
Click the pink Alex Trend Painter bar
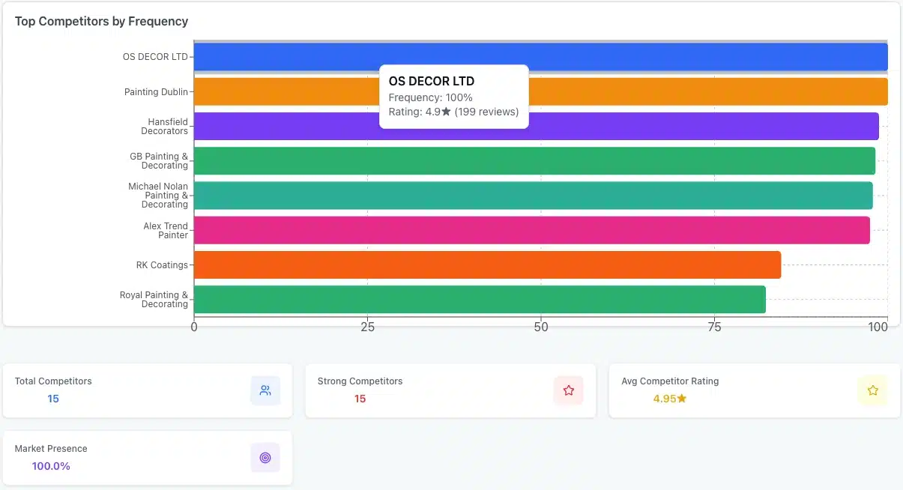[532, 230]
